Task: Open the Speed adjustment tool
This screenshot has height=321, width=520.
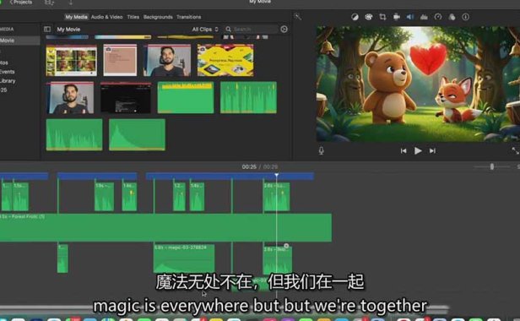Action: pyautogui.click(x=438, y=17)
